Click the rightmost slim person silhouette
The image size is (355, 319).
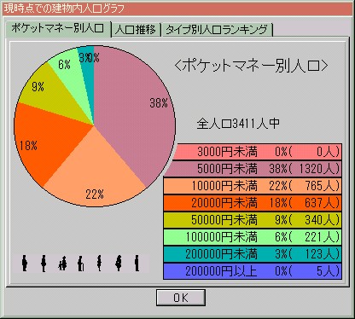point(137,263)
